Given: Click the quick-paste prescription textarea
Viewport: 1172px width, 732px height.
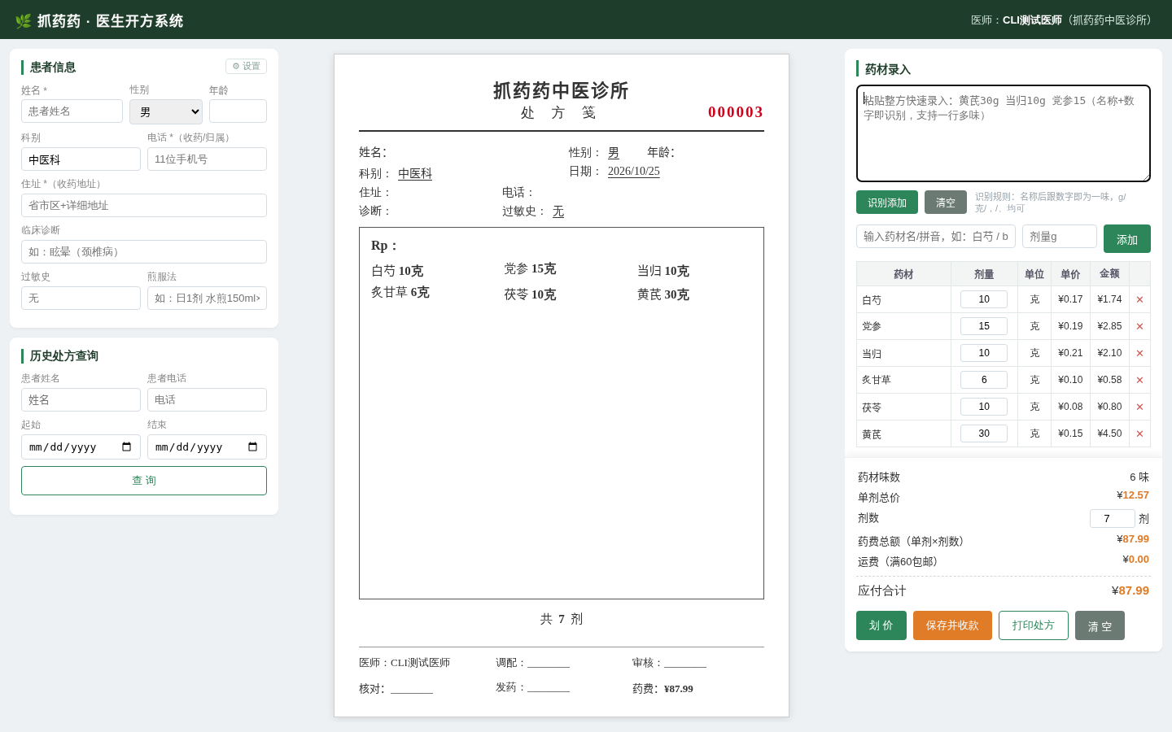Looking at the screenshot, I should (1004, 133).
